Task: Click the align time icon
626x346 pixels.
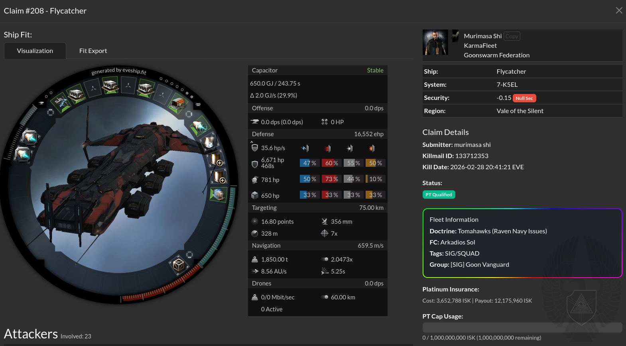Action: (325, 271)
